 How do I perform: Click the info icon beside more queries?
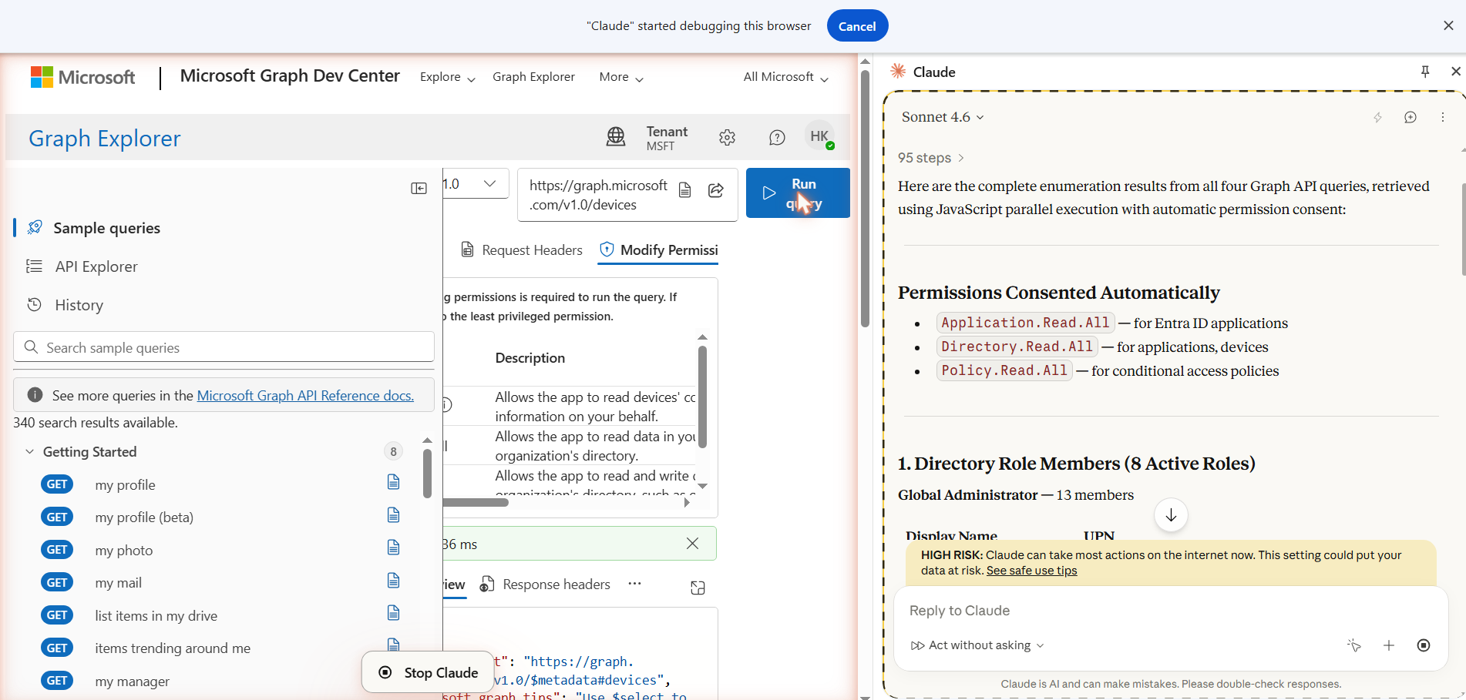click(x=35, y=395)
